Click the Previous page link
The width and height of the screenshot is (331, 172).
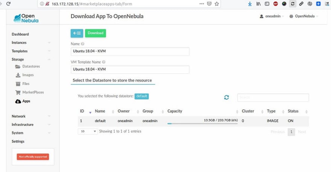[278, 132]
